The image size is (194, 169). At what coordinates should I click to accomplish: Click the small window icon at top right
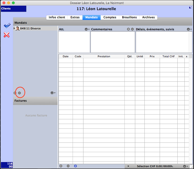(x=190, y=8)
